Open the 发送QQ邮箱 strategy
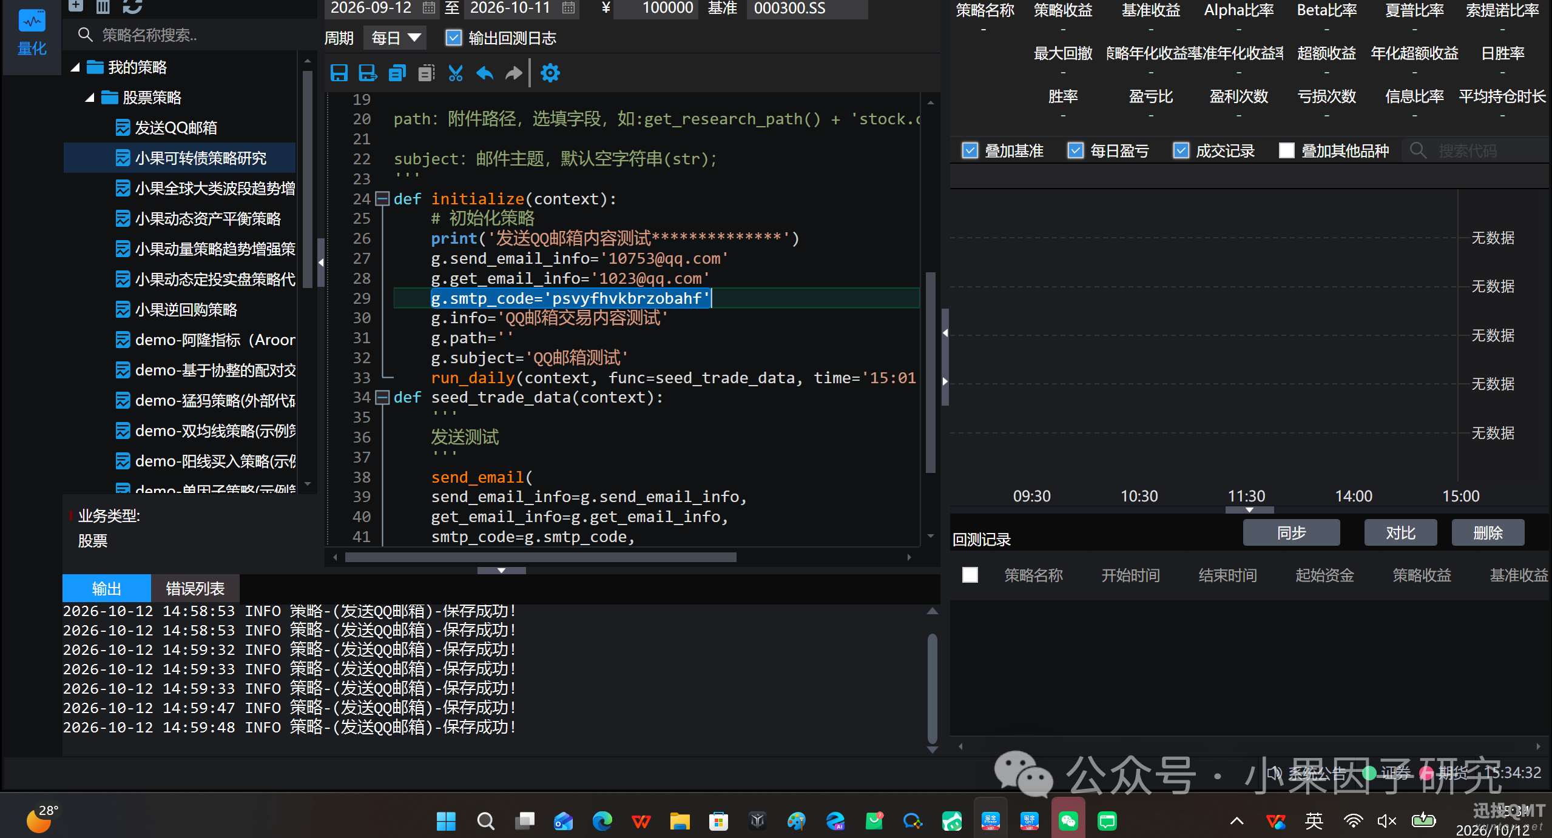The width and height of the screenshot is (1552, 838). pyautogui.click(x=176, y=128)
